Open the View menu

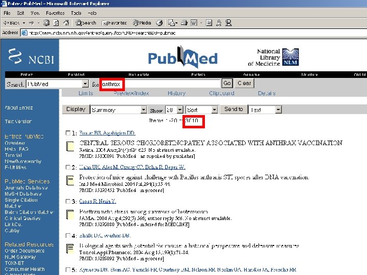(x=35, y=13)
